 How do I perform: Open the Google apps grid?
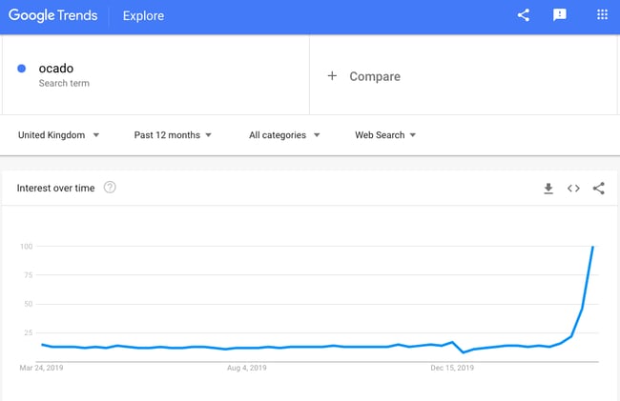click(x=602, y=14)
